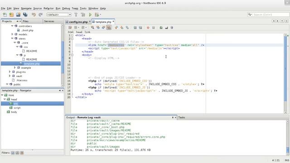Click the Uncomment editor toolbar icon
Image resolution: width=290 pixels, height=163 pixels.
tap(166, 28)
